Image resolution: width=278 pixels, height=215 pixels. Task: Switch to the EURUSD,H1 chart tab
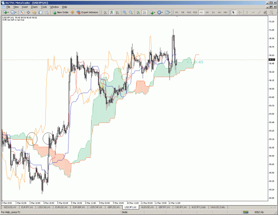[x=61, y=207]
